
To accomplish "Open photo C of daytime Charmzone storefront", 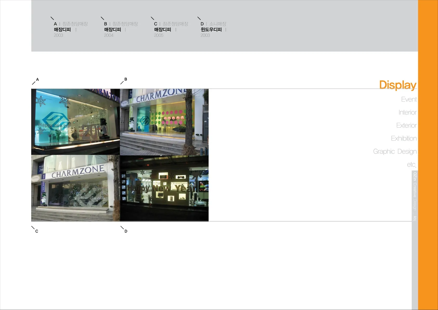I will (75, 188).
